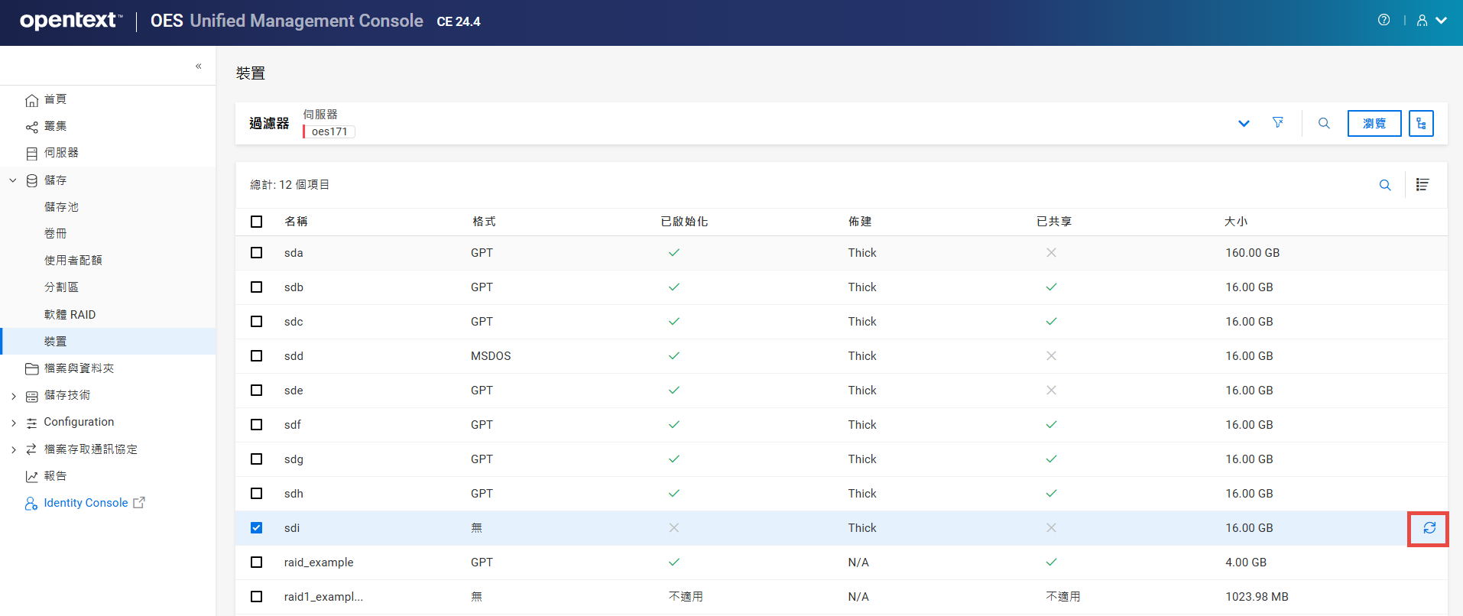Open the help icon in the header
The image size is (1463, 616).
tap(1384, 21)
